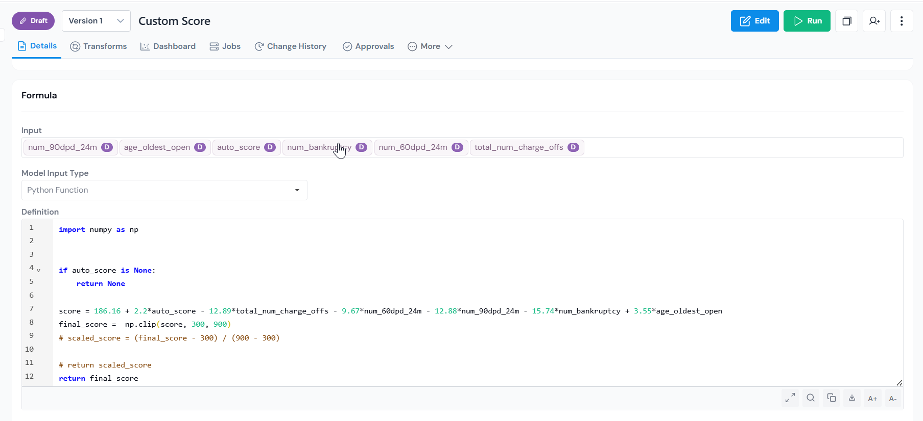Open the Change History tab
The image size is (923, 421).
pos(291,46)
